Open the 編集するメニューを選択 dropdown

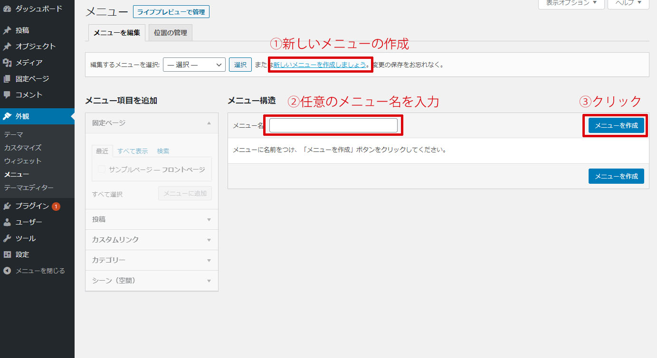click(194, 65)
